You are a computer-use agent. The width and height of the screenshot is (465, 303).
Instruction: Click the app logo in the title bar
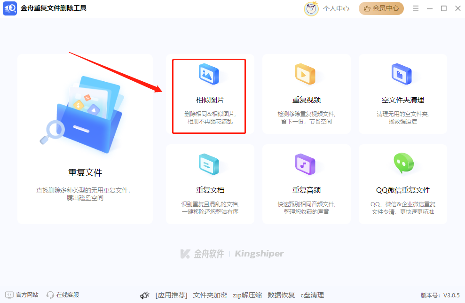[10, 8]
